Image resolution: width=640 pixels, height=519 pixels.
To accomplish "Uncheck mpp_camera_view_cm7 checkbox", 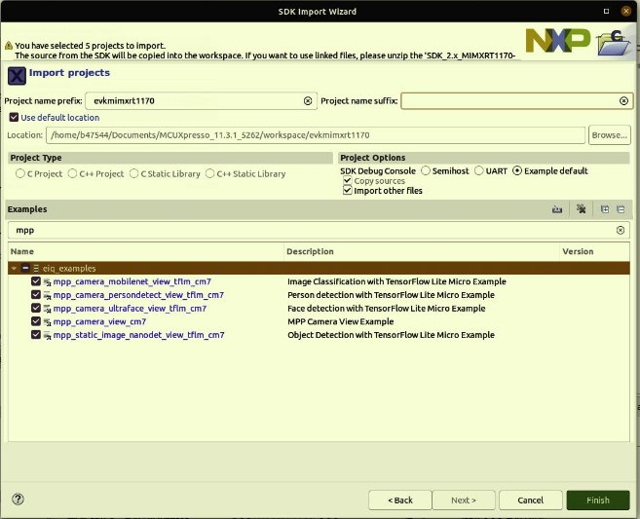I will (36, 321).
